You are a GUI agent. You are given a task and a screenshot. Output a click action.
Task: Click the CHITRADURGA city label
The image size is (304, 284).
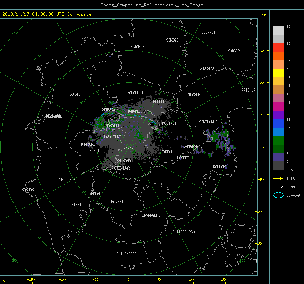[x=183, y=232]
